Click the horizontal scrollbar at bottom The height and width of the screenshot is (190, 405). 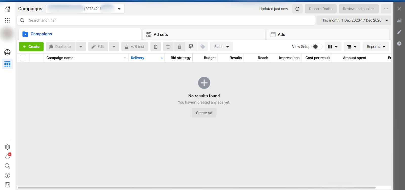(197, 187)
